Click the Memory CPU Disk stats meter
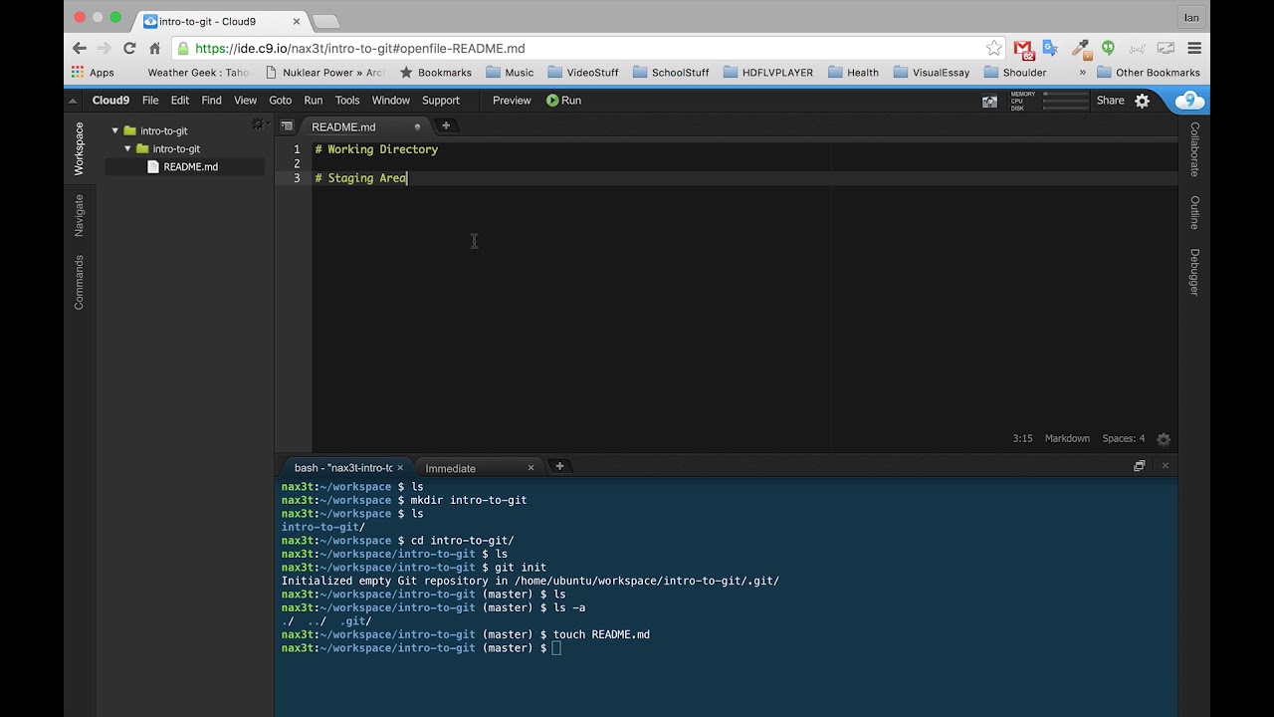The width and height of the screenshot is (1274, 717). [x=1048, y=101]
